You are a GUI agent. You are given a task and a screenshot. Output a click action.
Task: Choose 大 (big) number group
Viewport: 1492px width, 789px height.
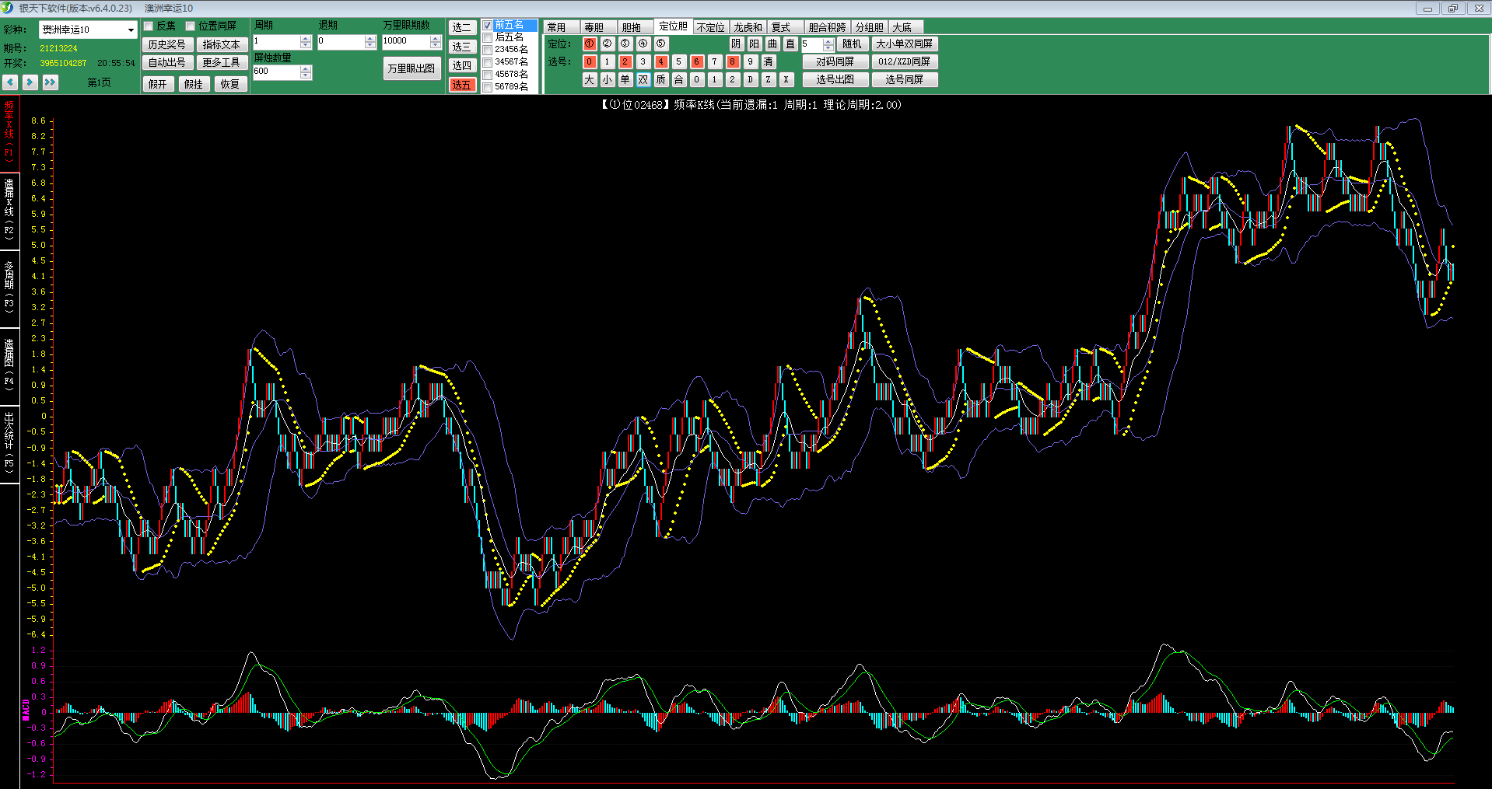coord(590,79)
